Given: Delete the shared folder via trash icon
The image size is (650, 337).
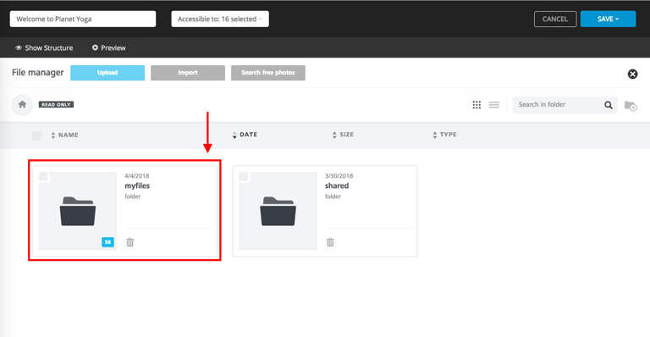Looking at the screenshot, I should pos(330,242).
